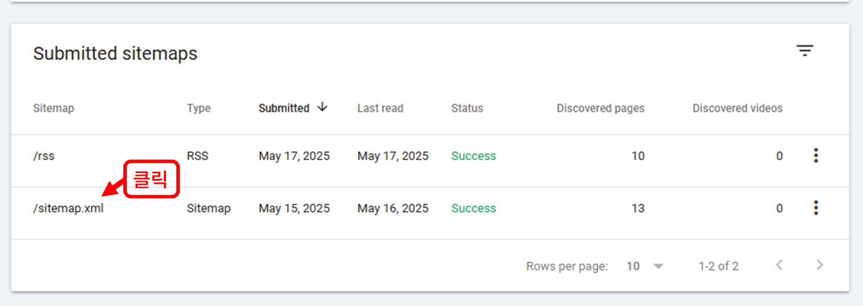The image size is (863, 306).
Task: Click the Discovered pages column header
Action: [x=601, y=108]
